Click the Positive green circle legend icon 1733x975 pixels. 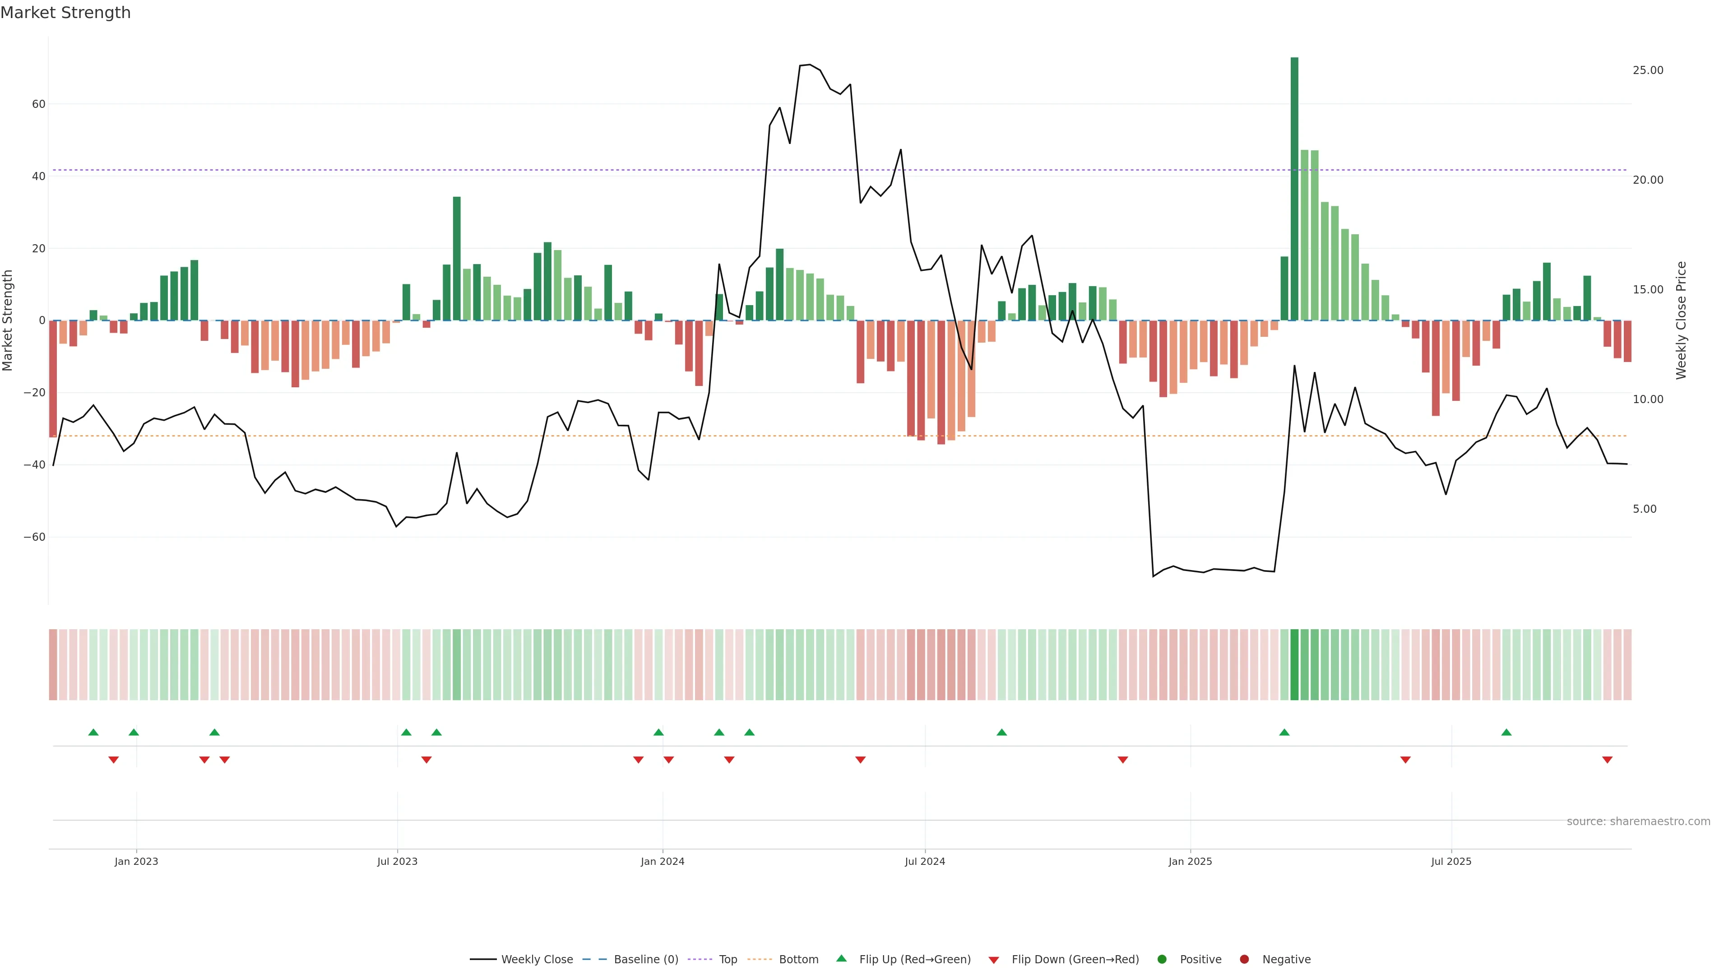point(1162,960)
